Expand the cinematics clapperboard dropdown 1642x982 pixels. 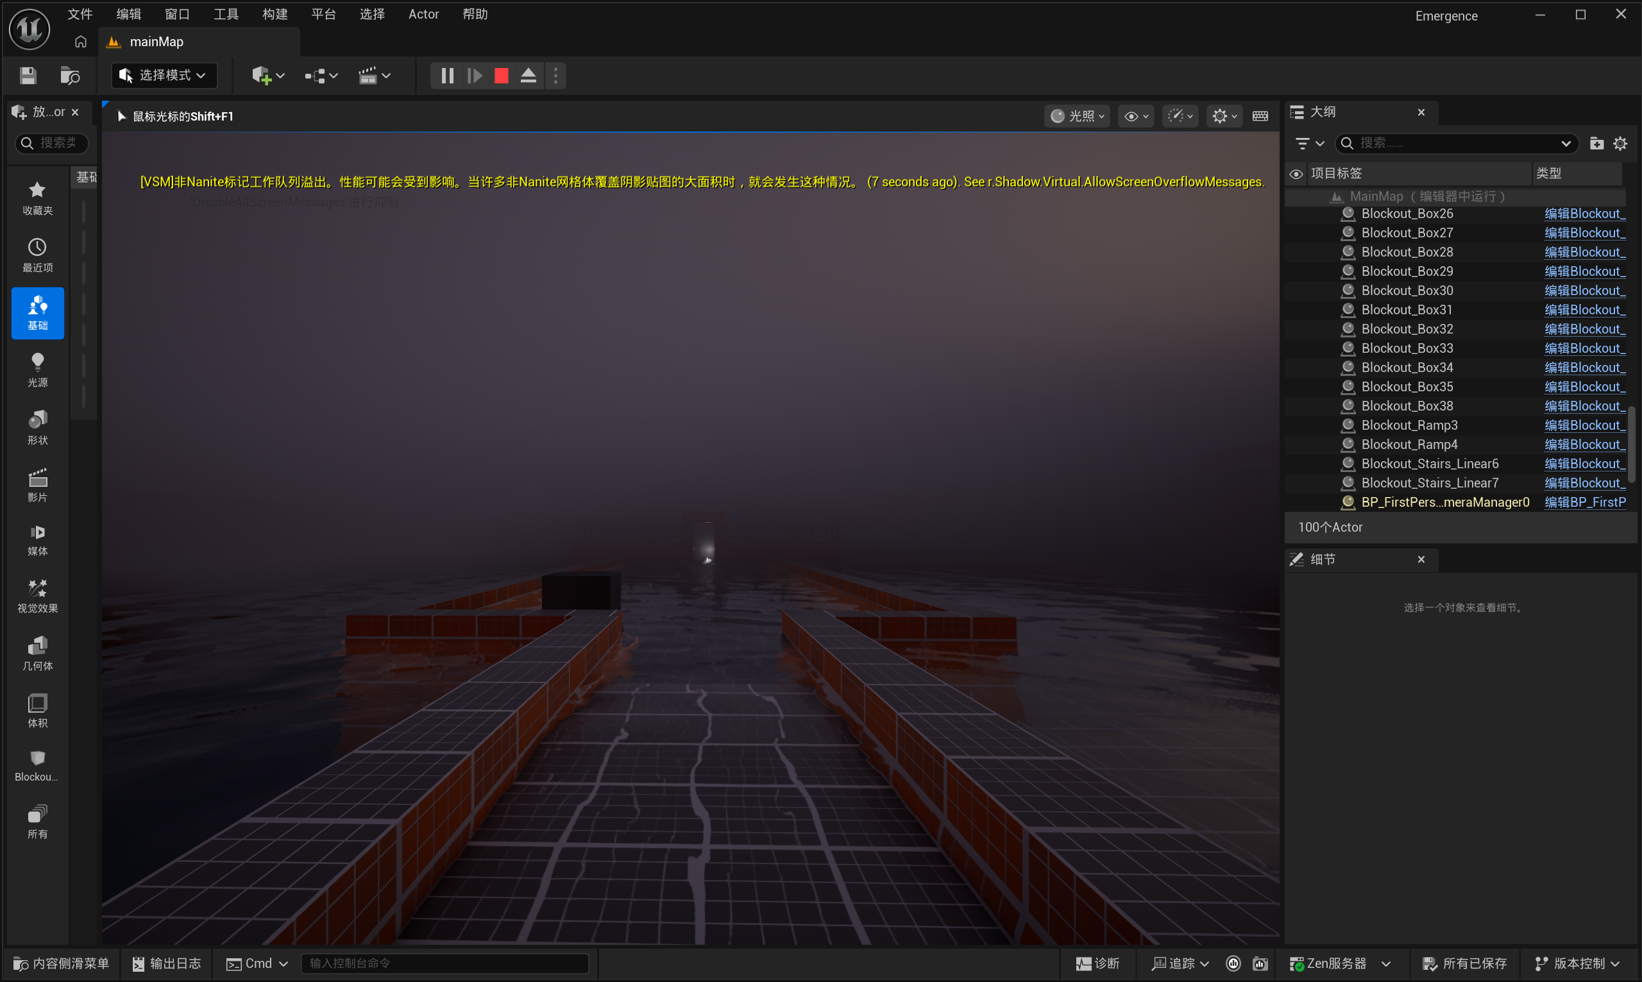click(x=375, y=76)
